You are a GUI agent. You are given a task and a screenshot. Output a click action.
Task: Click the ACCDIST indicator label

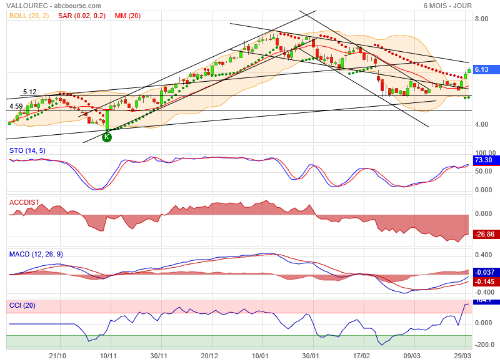[24, 202]
